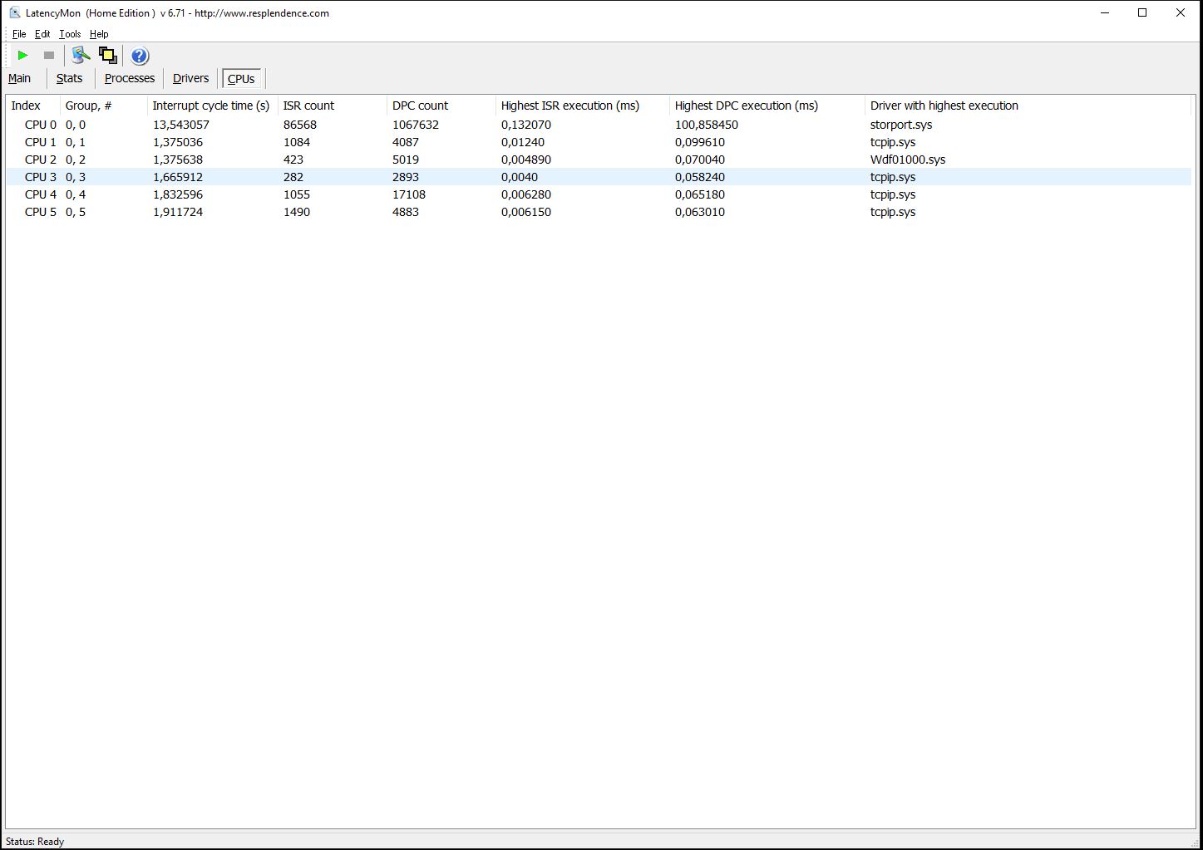The height and width of the screenshot is (850, 1203).
Task: Stop the monitor with the gray square icon
Action: (48, 56)
